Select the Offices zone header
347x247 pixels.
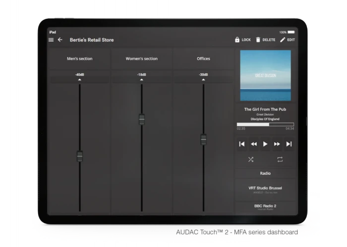click(203, 59)
